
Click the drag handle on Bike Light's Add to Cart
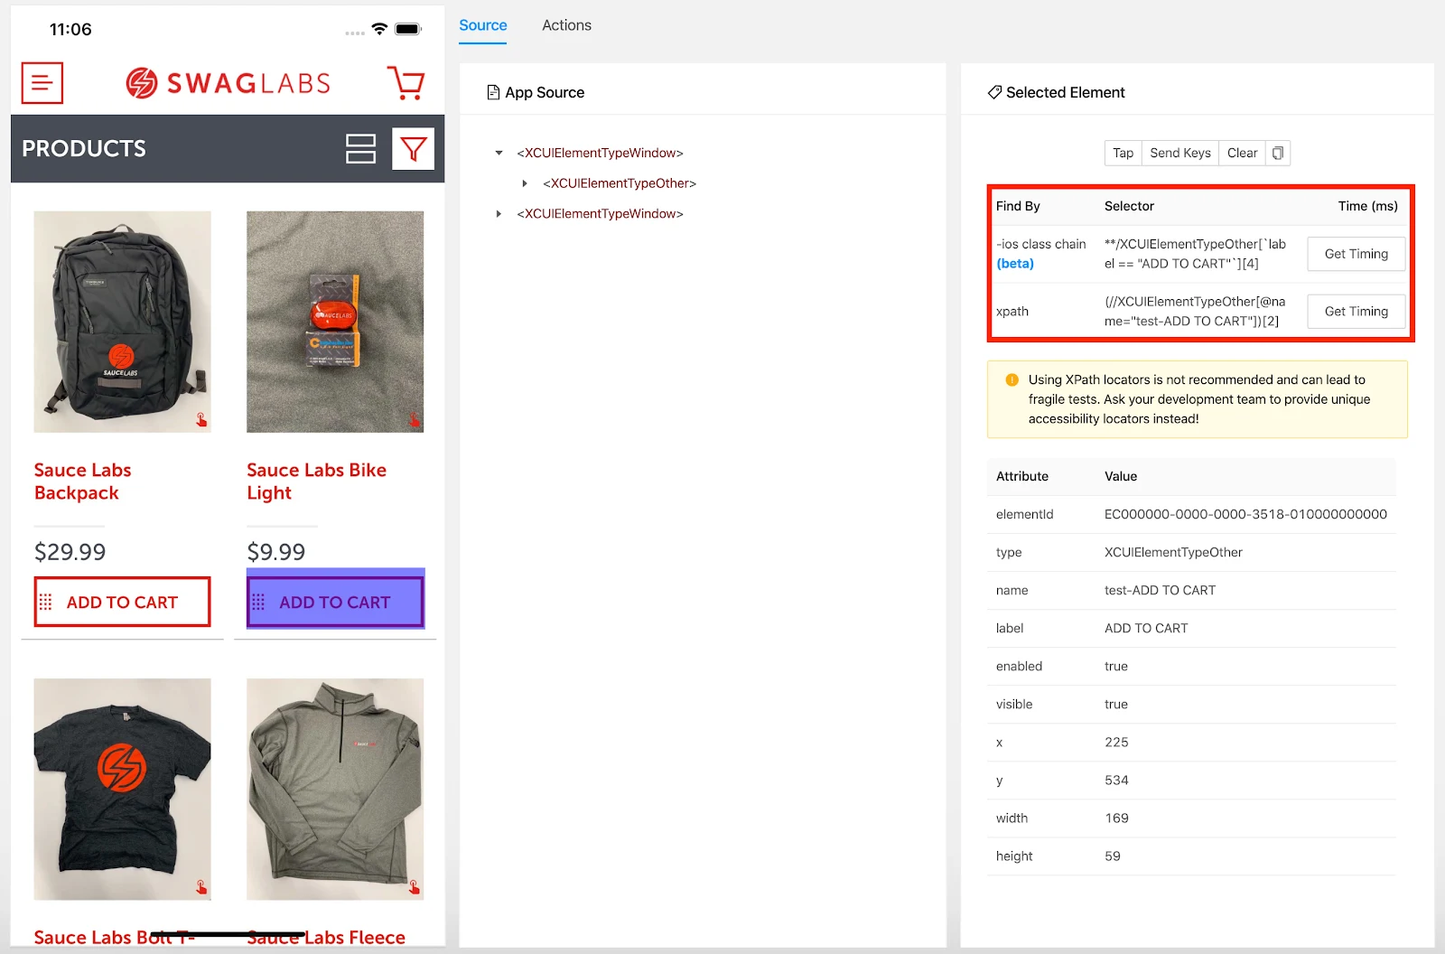(x=258, y=602)
